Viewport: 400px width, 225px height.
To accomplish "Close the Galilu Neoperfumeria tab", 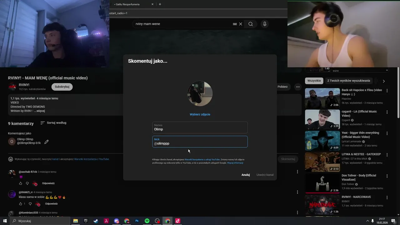I will click(x=152, y=4).
